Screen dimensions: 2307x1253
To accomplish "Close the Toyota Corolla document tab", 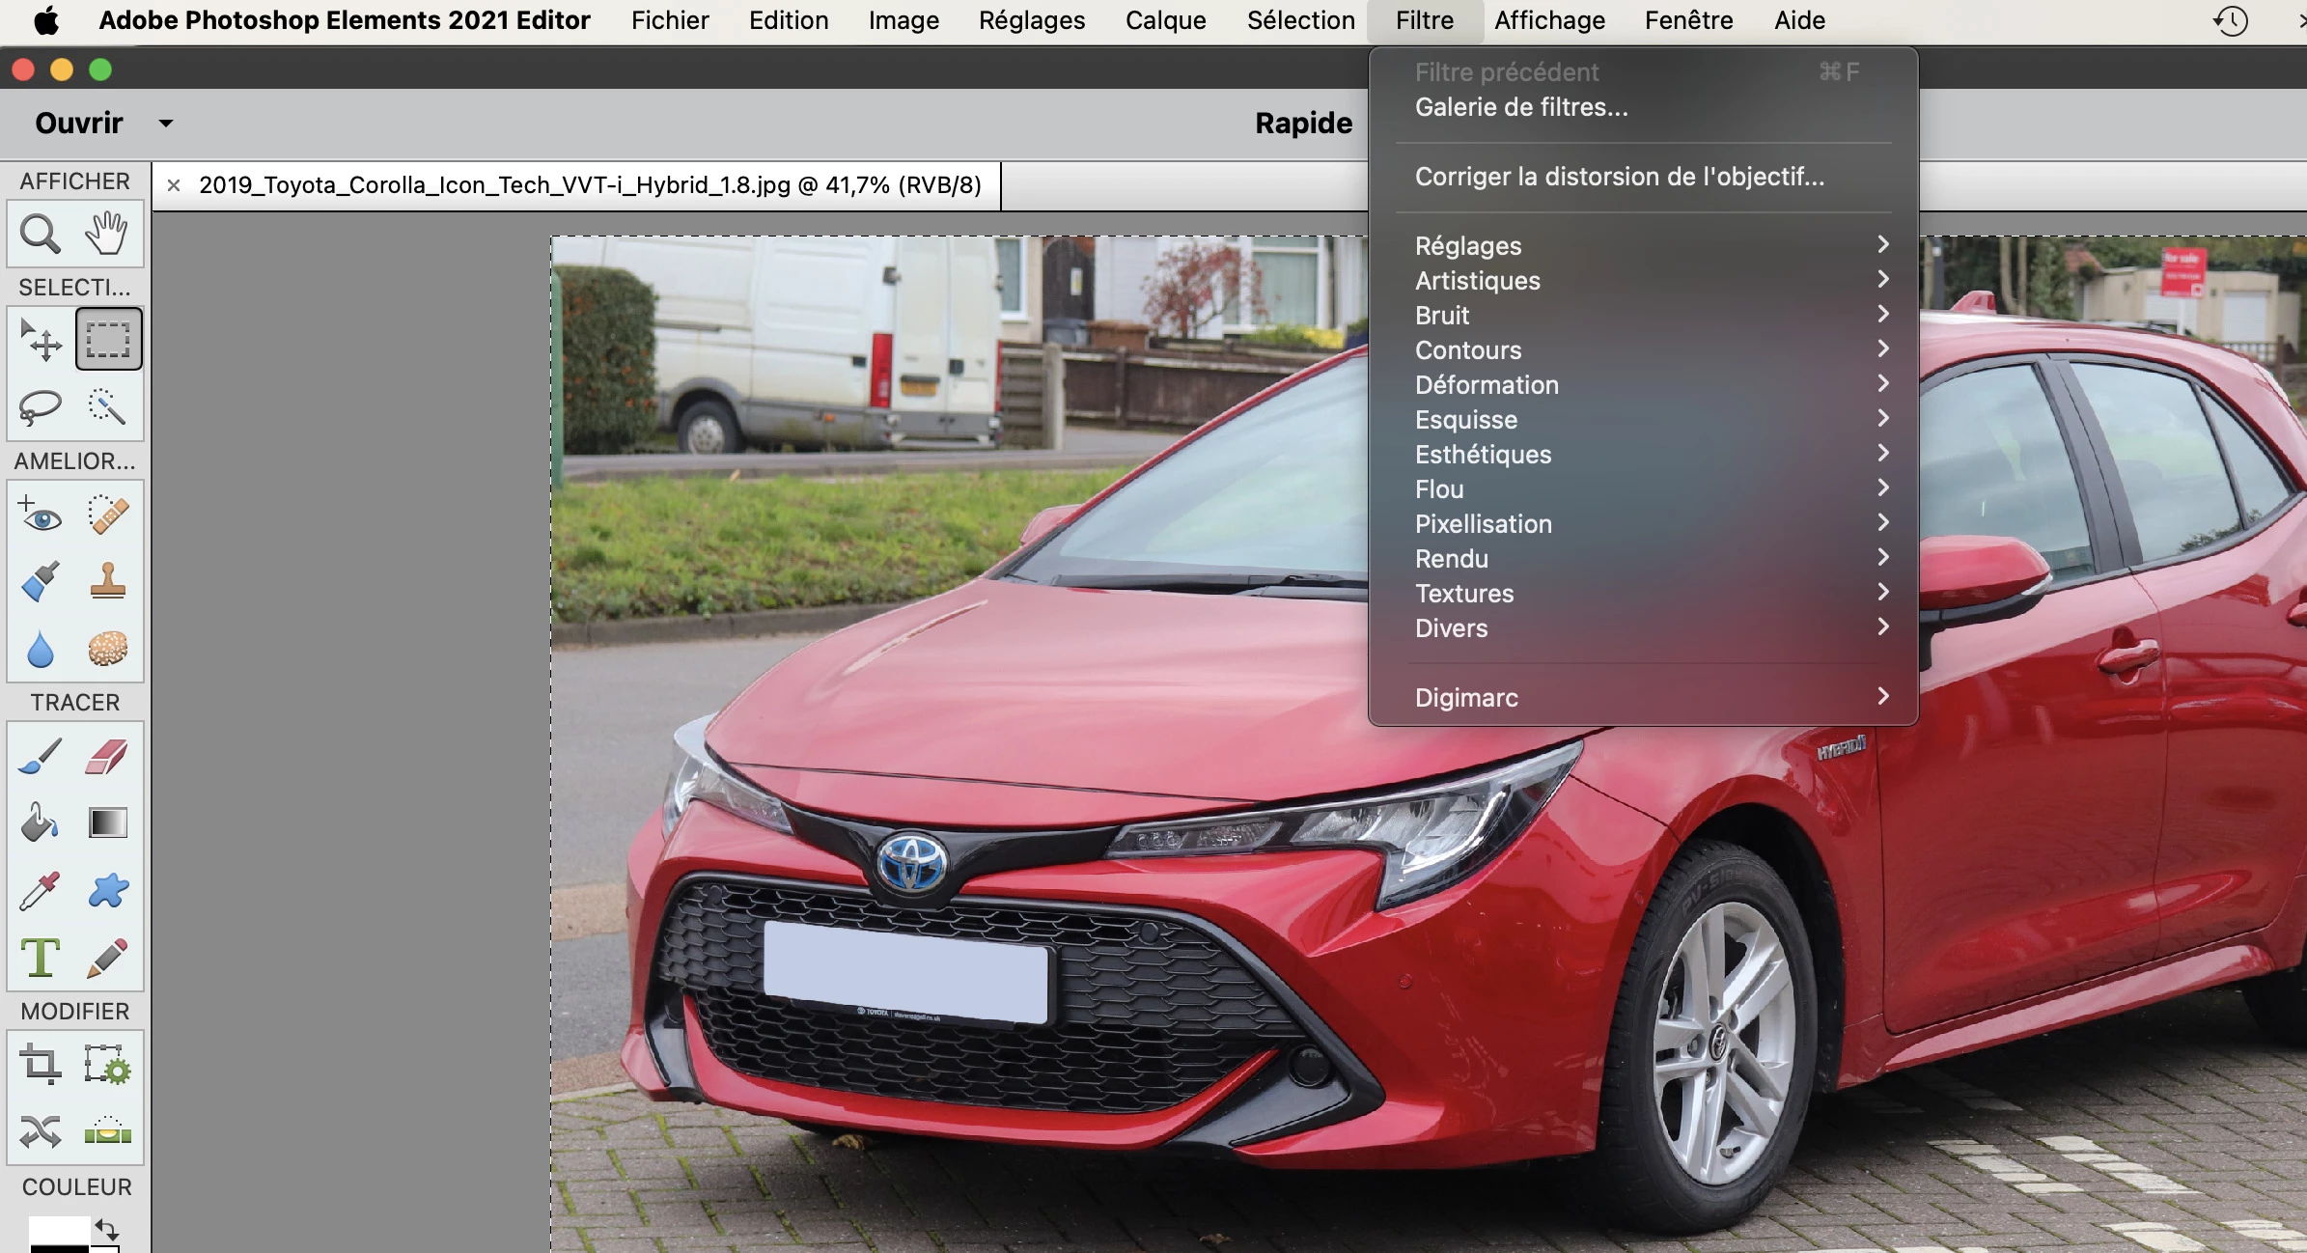I will click(174, 185).
